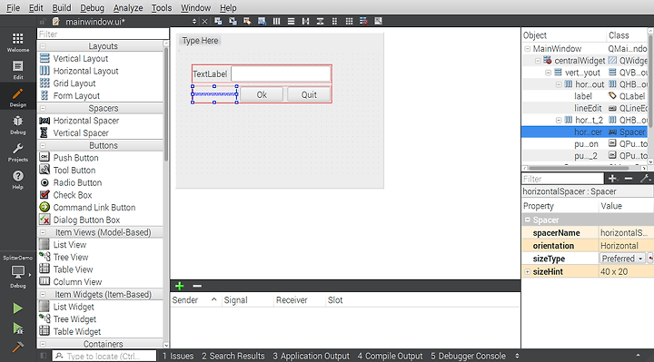Apply grid layout toolbar icon
Image resolution: width=654 pixels, height=362 pixels.
coord(349,21)
